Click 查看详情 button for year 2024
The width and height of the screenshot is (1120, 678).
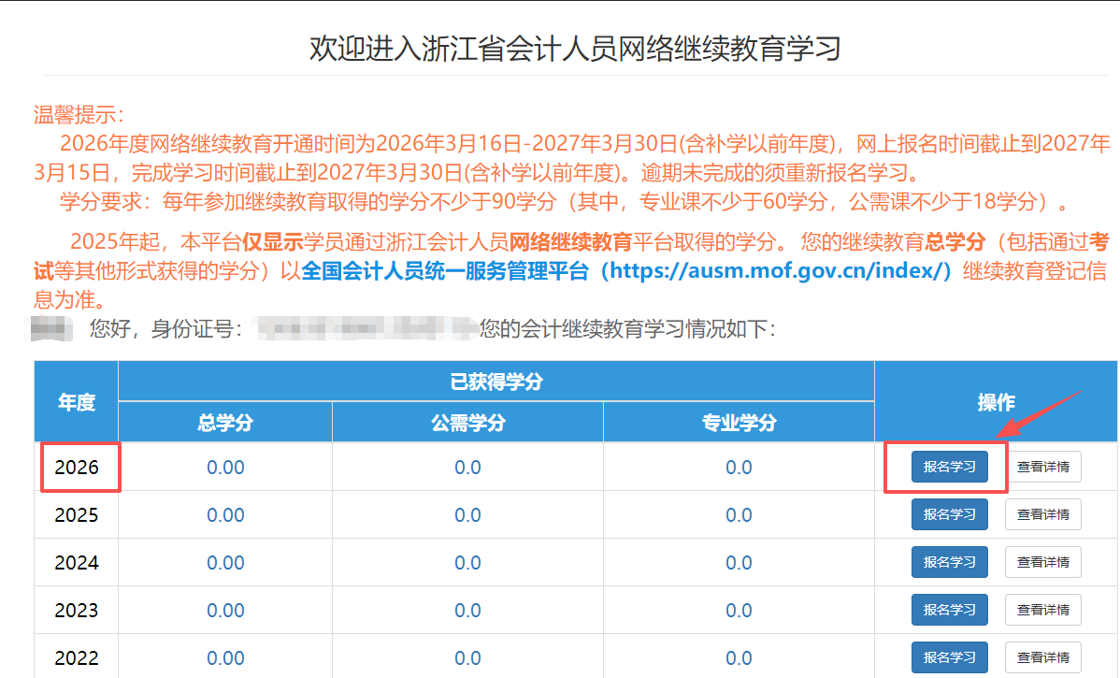point(1042,562)
